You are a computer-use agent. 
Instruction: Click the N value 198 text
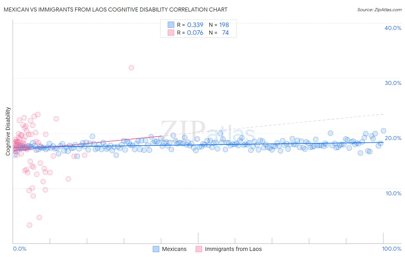(x=224, y=25)
